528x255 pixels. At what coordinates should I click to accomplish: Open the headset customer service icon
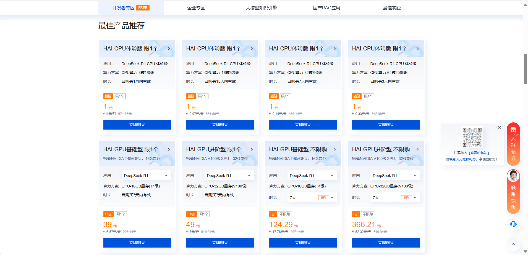(513, 224)
